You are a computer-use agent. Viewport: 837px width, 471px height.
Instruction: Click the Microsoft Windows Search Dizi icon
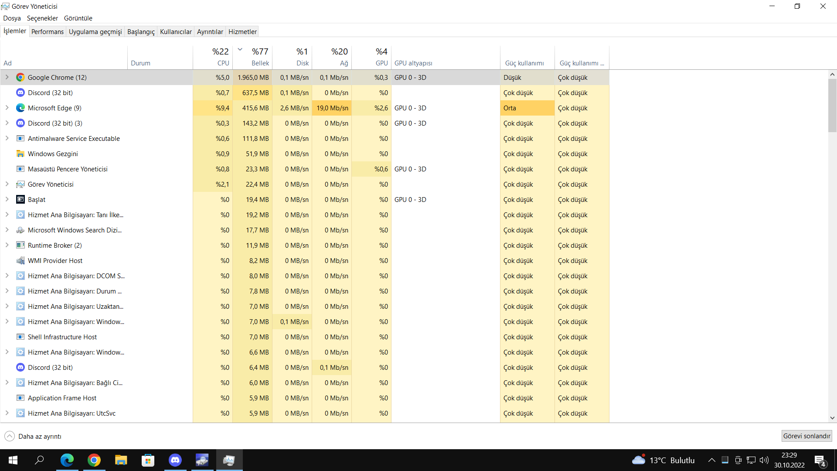tap(20, 230)
